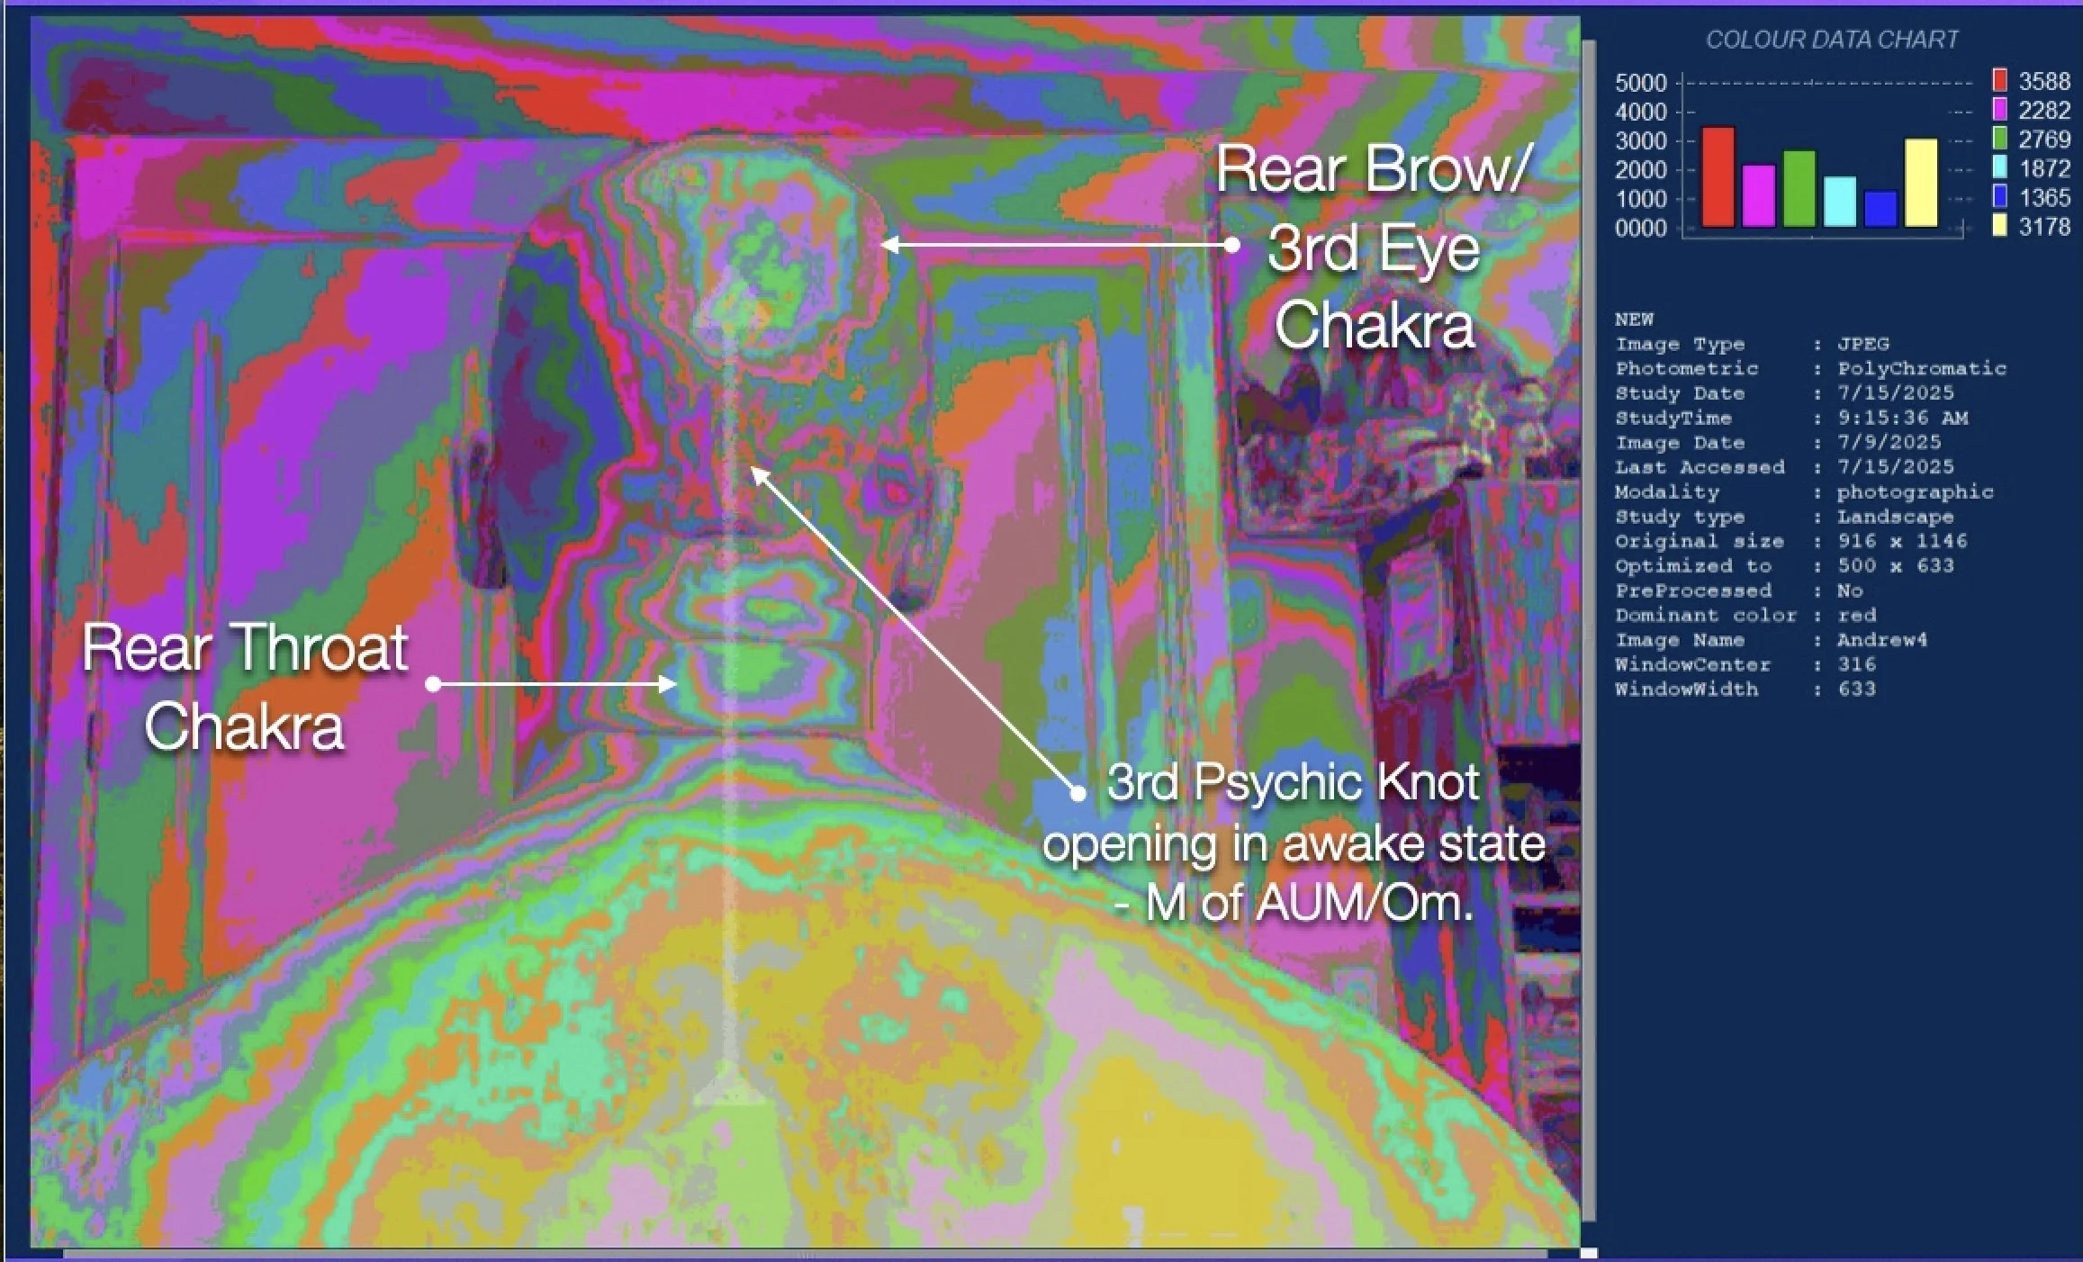Click the COLOUR DATA CHART title
Image resolution: width=2083 pixels, height=1262 pixels.
pyautogui.click(x=1832, y=40)
